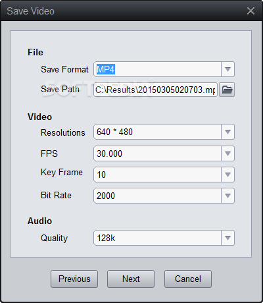This screenshot has height=303, width=263.
Task: Click inside the Save Path text field
Action: click(155, 90)
